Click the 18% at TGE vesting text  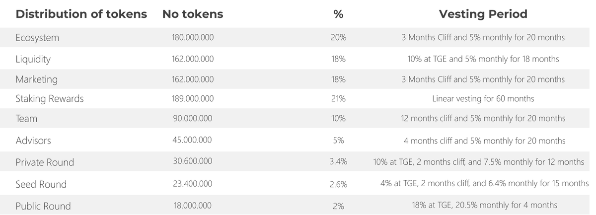[x=483, y=205]
